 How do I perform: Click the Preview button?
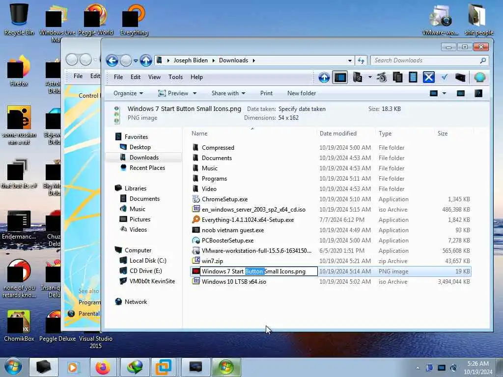[x=173, y=93]
